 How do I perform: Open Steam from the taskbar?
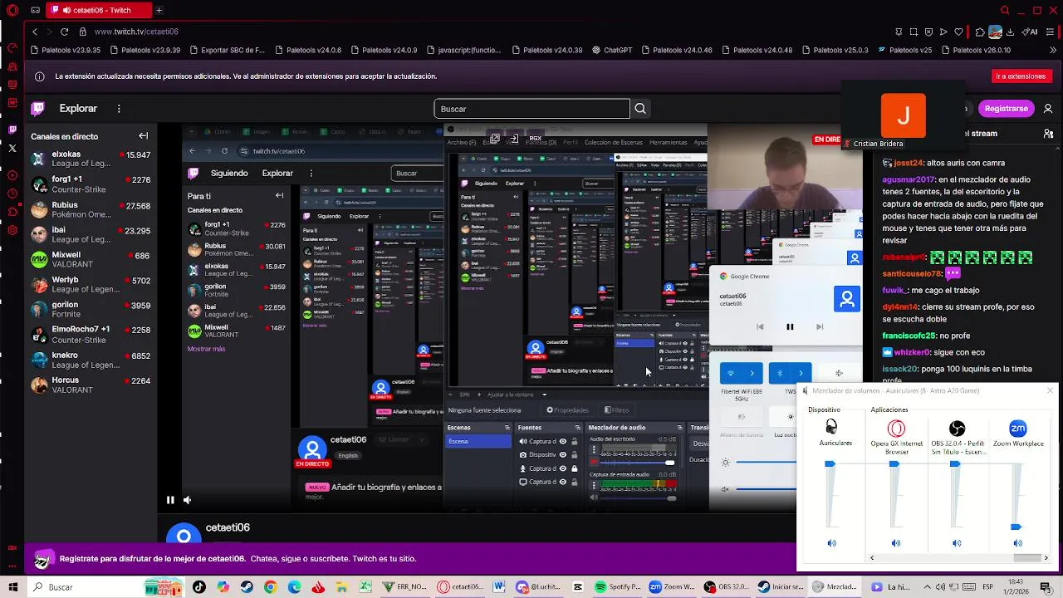[x=247, y=587]
